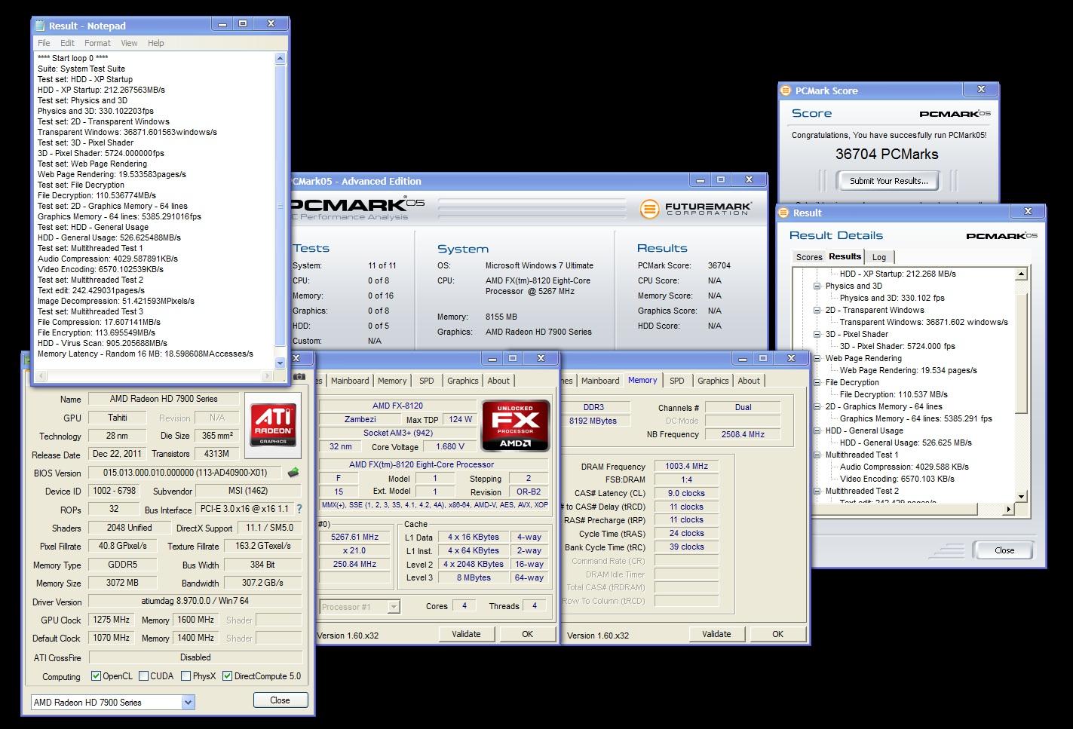This screenshot has width=1073, height=729.
Task: Select the Audio Compression: 4029.588 KB/s row
Action: (x=904, y=467)
